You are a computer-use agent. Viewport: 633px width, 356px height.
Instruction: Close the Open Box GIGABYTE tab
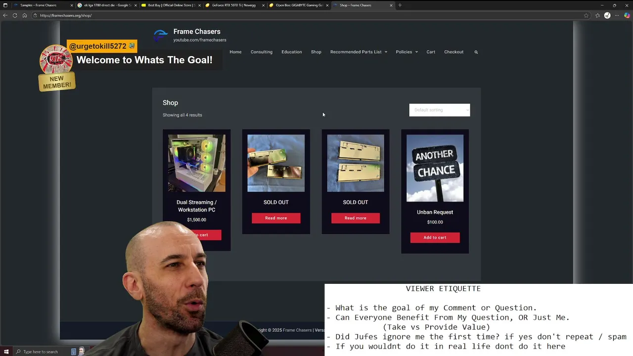[x=327, y=5]
